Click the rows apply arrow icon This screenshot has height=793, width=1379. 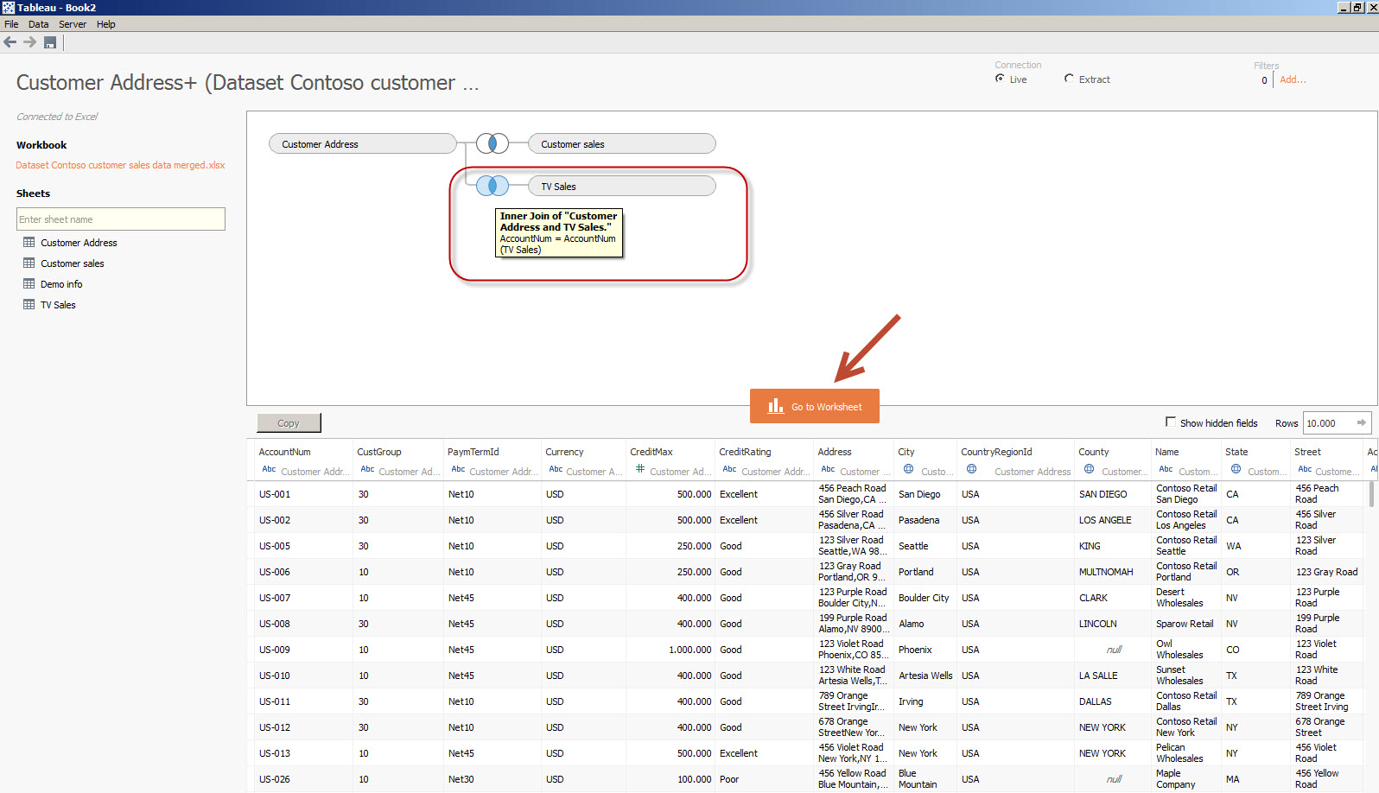(x=1362, y=423)
